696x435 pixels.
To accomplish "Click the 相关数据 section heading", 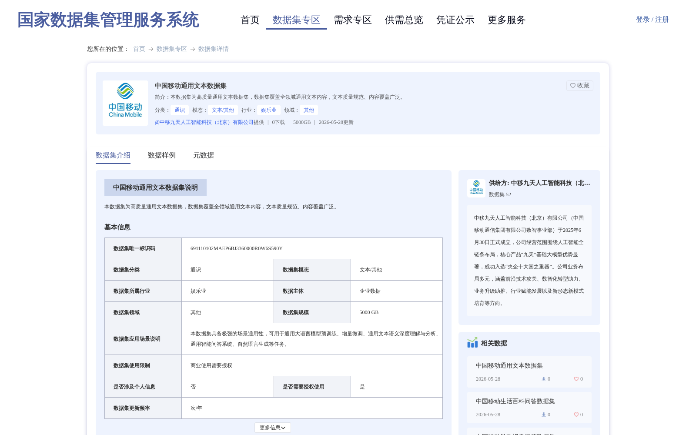I will coord(494,343).
